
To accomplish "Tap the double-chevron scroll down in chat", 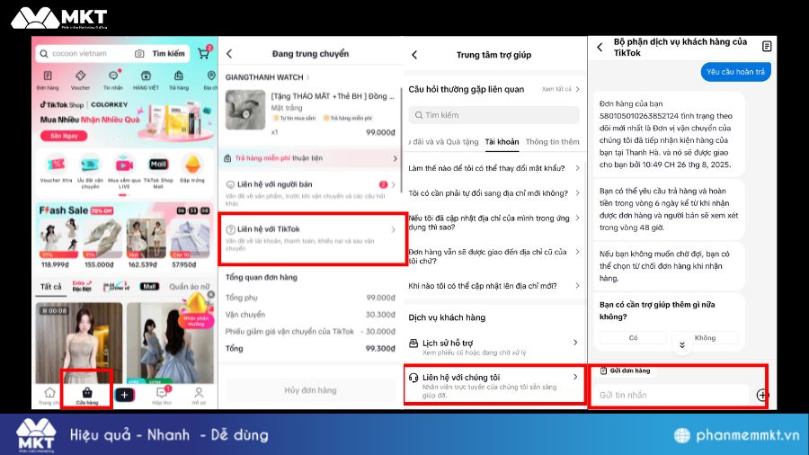I will click(x=682, y=345).
